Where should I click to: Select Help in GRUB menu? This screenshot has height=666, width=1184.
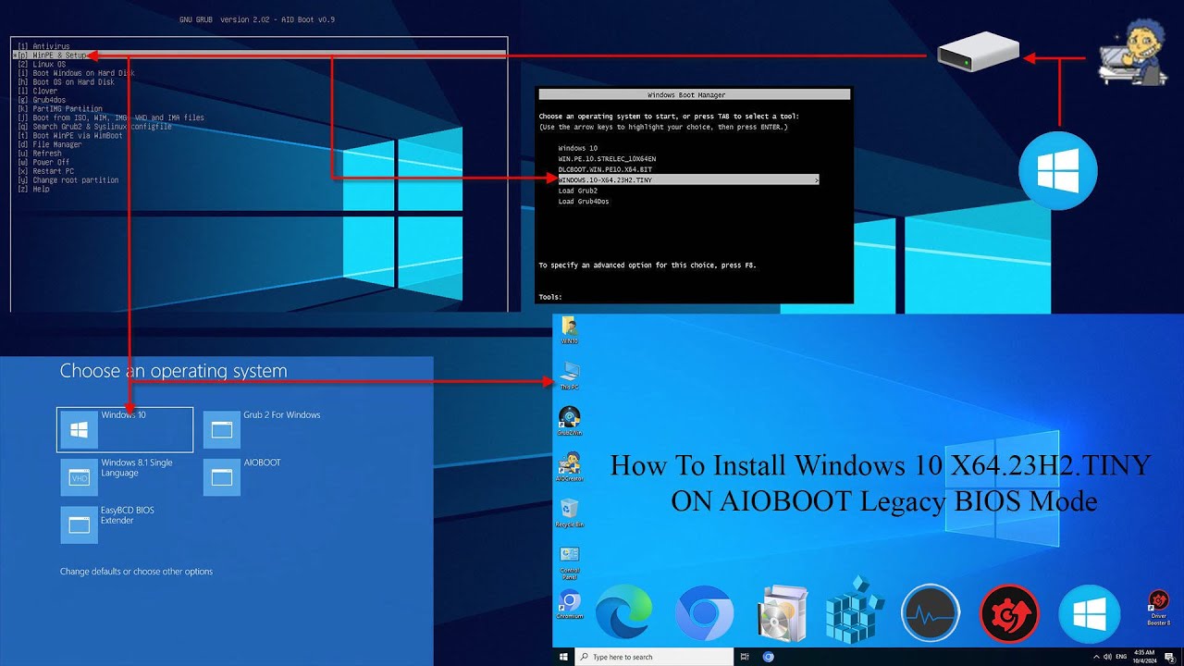(33, 190)
